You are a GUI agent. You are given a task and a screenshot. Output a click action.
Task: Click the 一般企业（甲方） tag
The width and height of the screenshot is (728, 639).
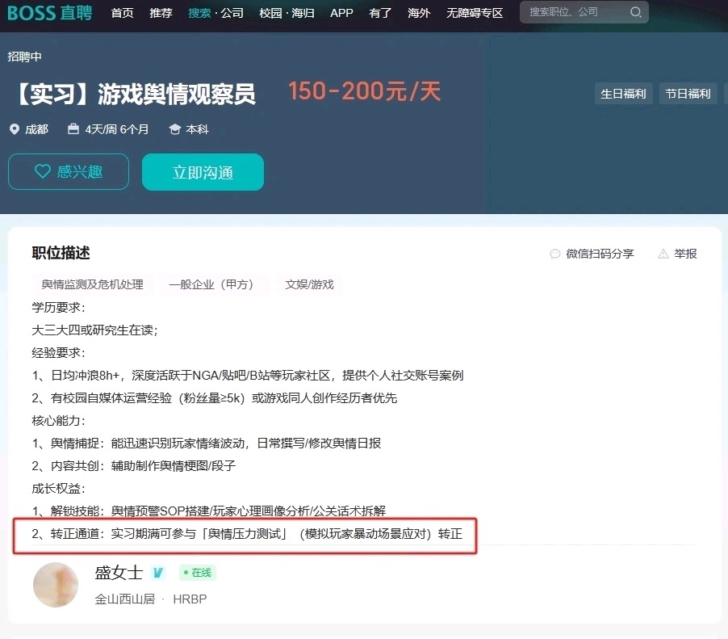coord(214,284)
